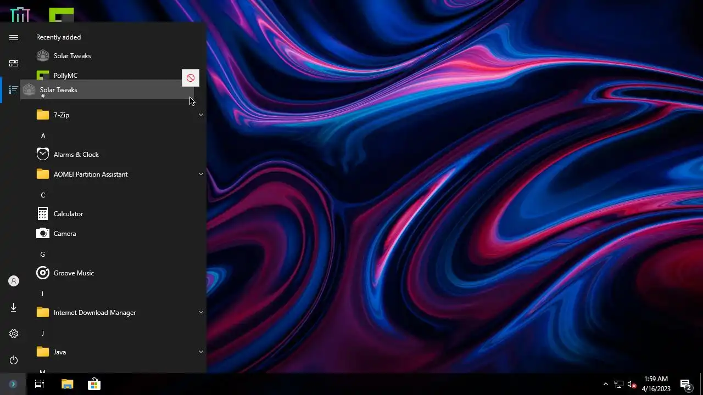Open the Power options icon
The image size is (703, 395).
coord(14,360)
